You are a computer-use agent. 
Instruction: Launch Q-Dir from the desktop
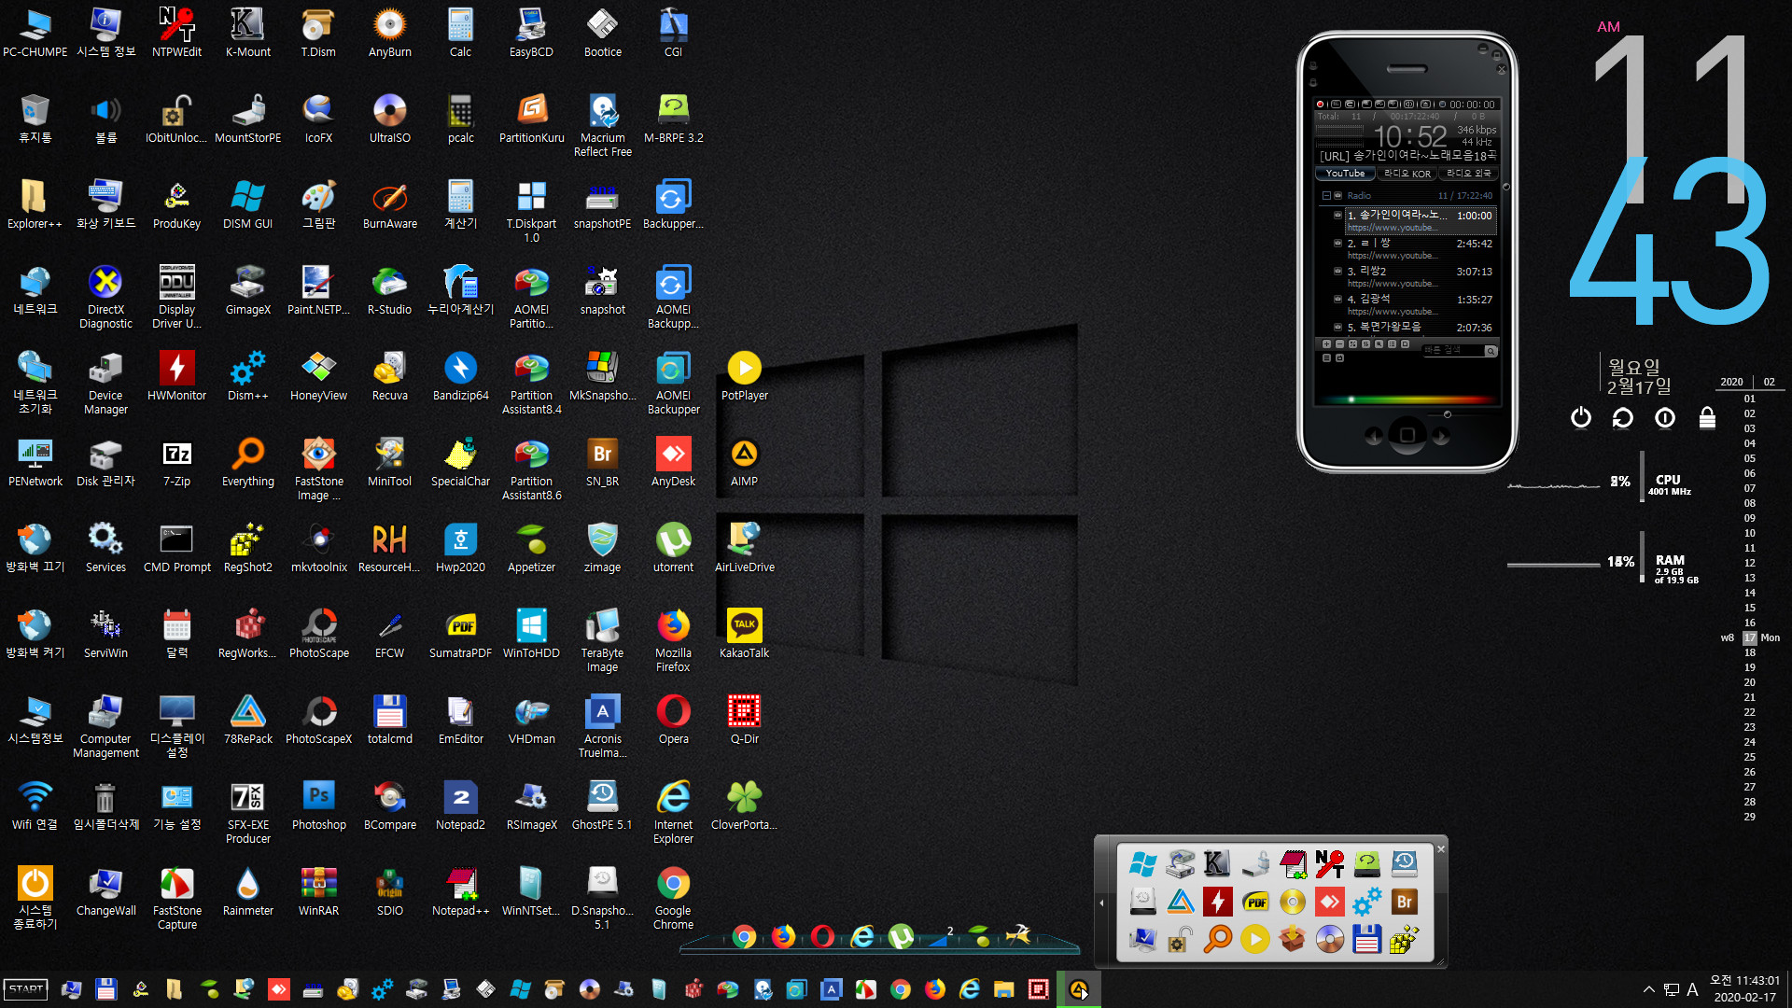(x=744, y=721)
